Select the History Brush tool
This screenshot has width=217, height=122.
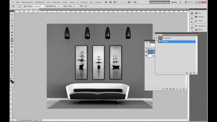click(x=12, y=41)
